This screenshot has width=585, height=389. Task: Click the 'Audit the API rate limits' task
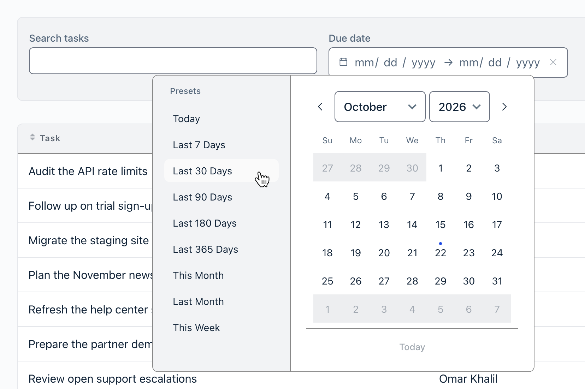88,171
